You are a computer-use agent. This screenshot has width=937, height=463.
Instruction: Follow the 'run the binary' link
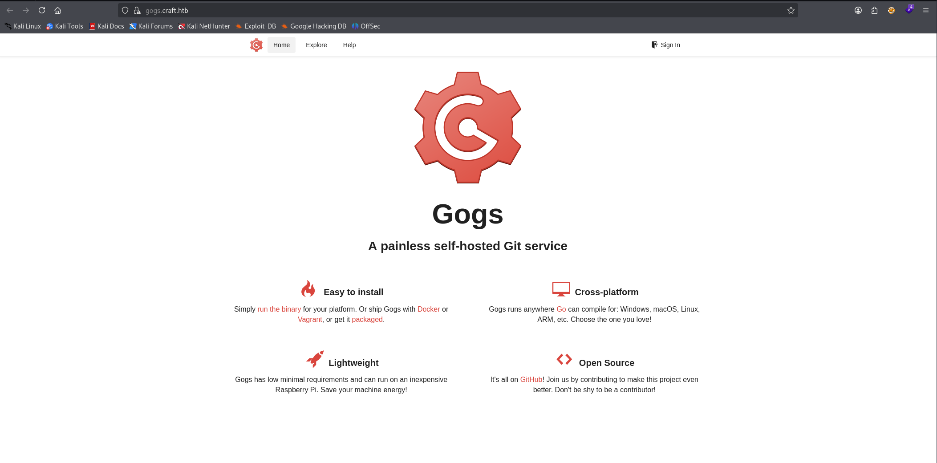click(279, 309)
